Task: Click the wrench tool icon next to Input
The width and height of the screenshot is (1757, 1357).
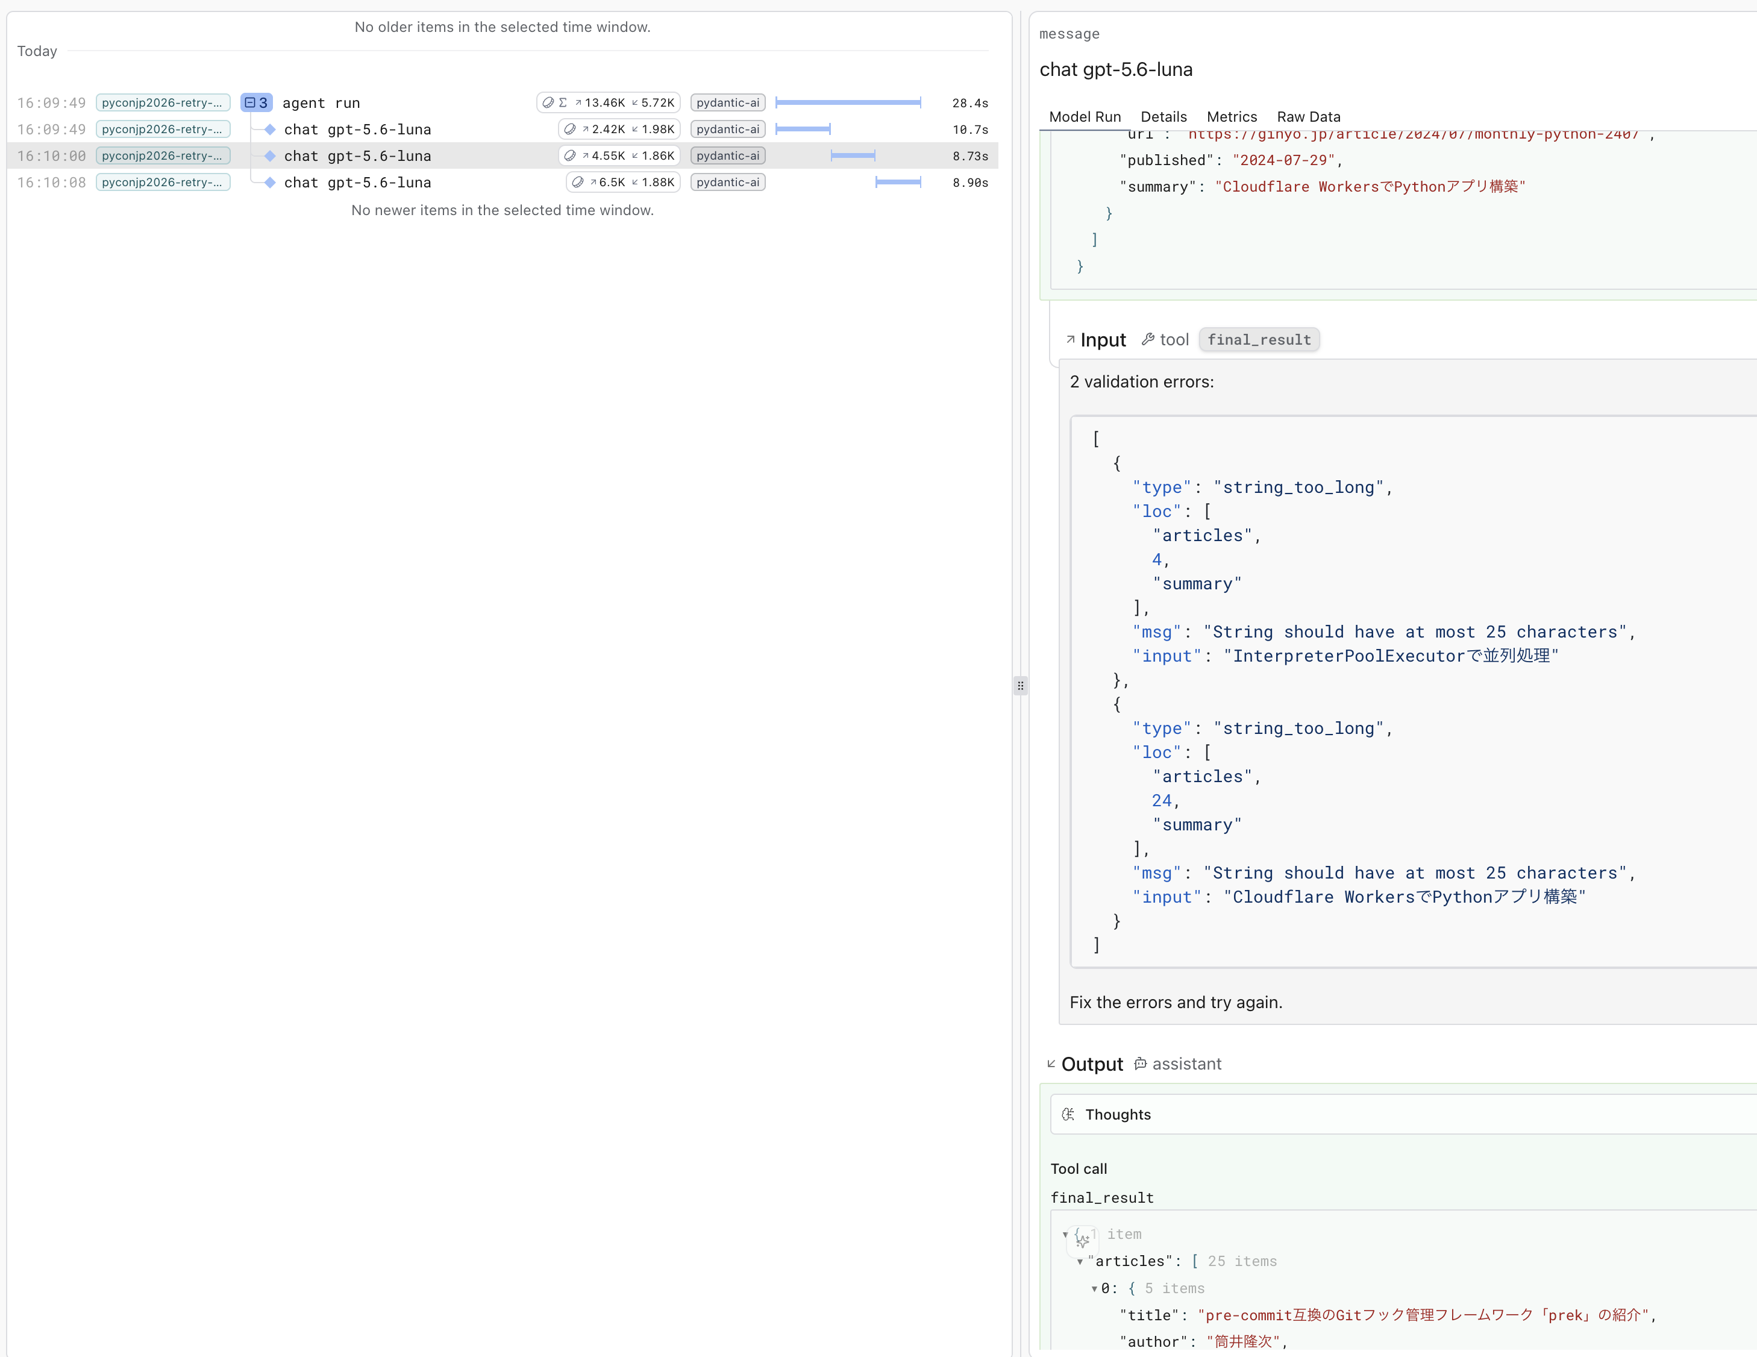Action: [x=1148, y=339]
